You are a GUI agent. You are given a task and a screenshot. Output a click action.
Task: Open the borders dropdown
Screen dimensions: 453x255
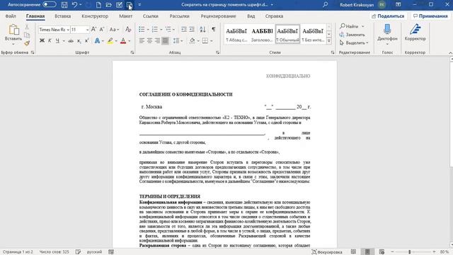(212, 41)
